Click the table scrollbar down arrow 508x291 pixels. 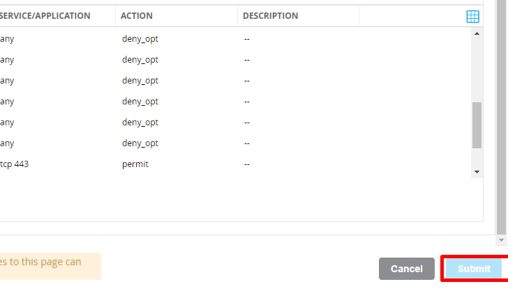click(x=477, y=171)
